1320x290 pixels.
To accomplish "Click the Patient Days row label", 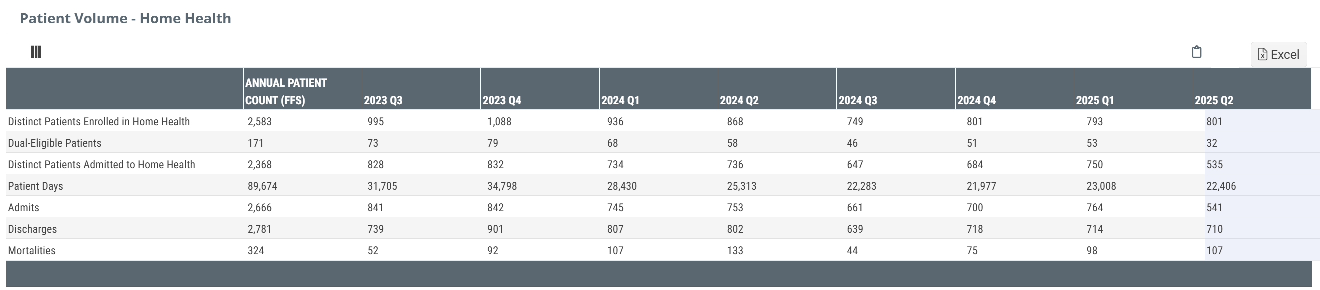I will [x=36, y=186].
